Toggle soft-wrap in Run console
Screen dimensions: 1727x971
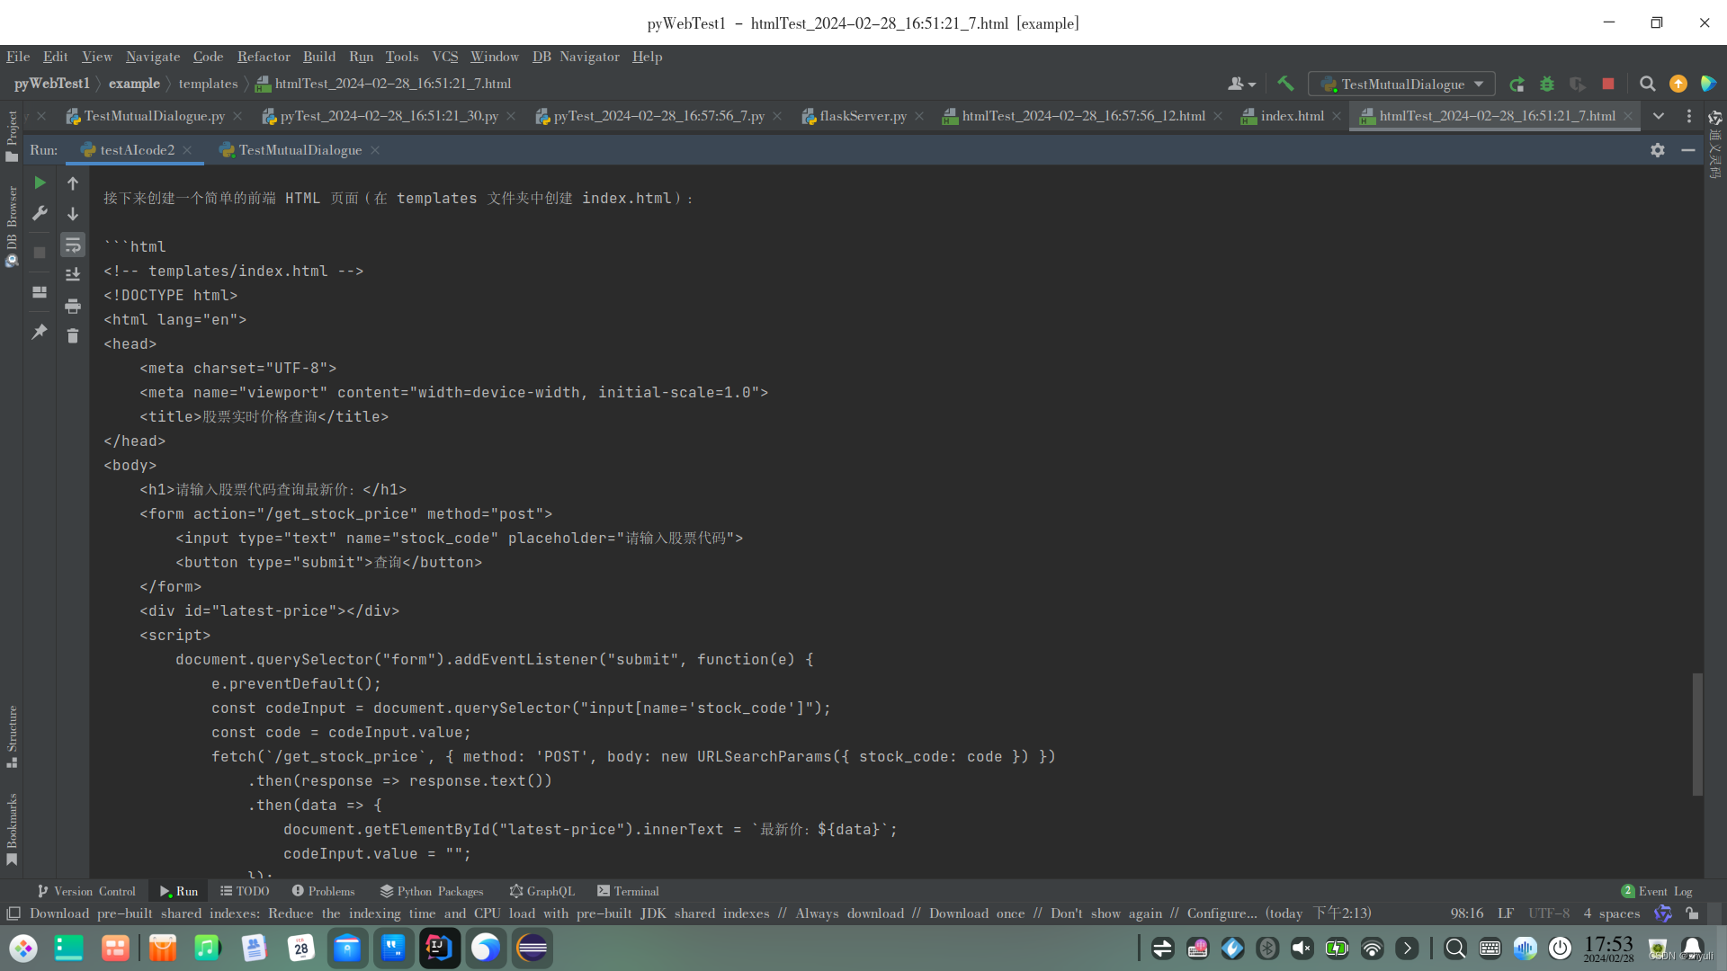click(73, 245)
